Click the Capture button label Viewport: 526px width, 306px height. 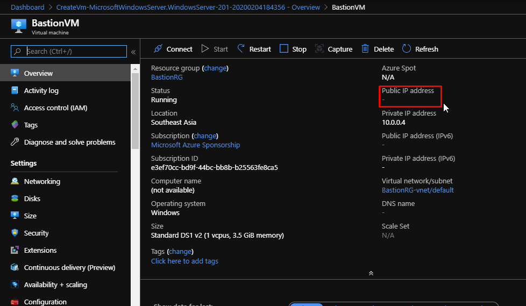tap(340, 49)
